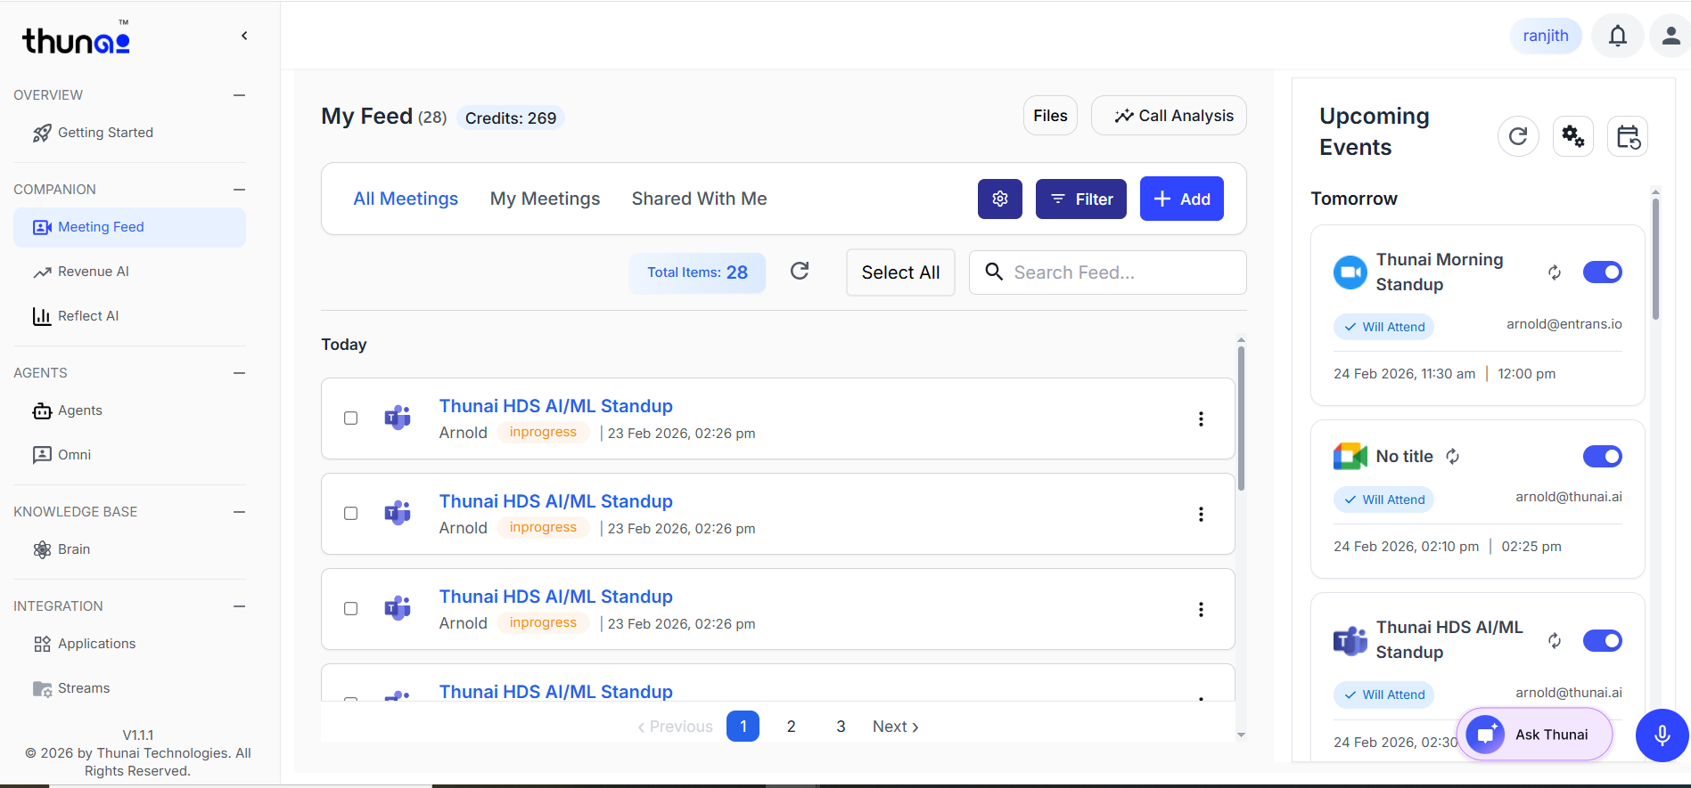Open Reflect AI in sidebar

click(129, 316)
